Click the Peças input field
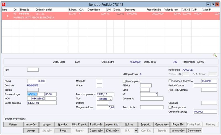 pos(36,81)
